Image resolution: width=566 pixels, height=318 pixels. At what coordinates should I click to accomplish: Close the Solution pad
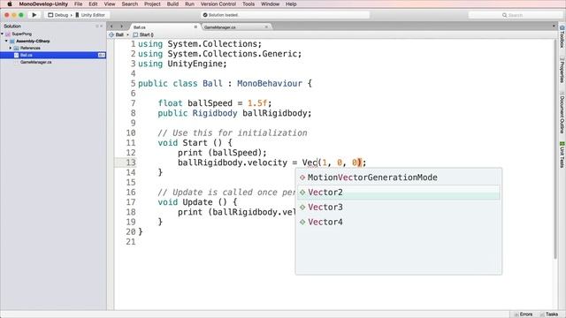[x=102, y=26]
